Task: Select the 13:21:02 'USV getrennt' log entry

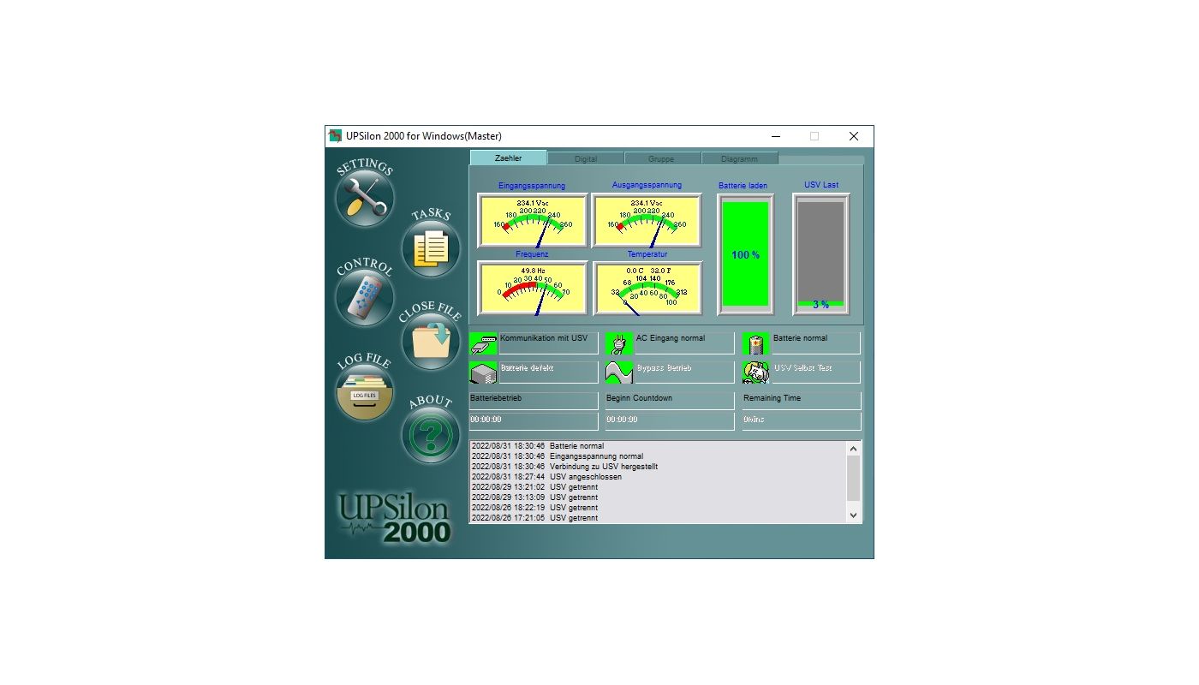Action: (x=658, y=487)
